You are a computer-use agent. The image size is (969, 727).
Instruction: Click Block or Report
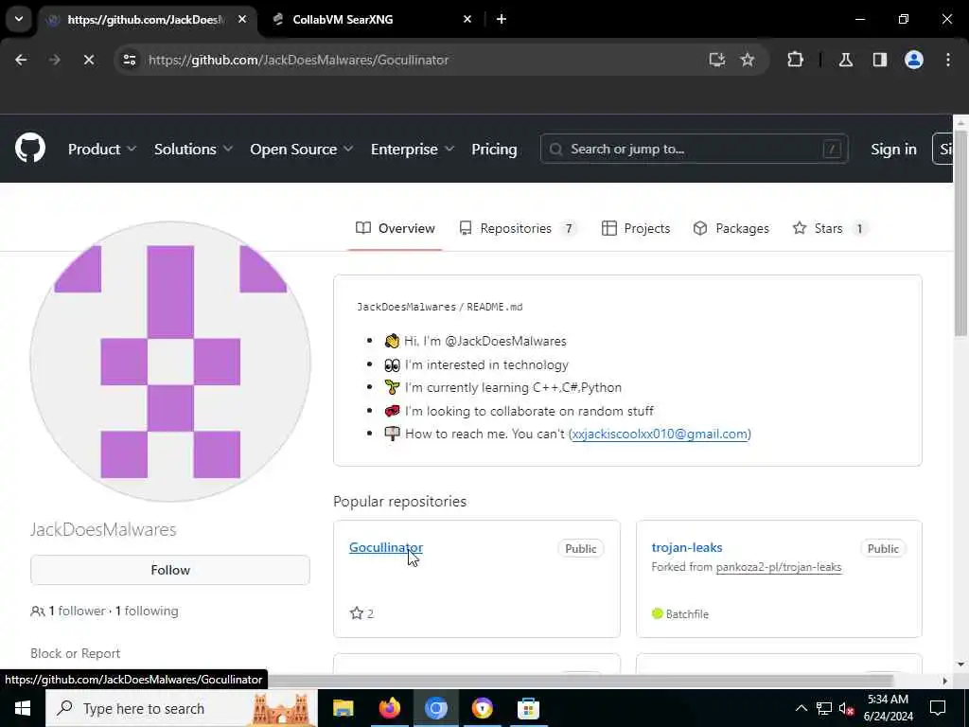pos(76,653)
